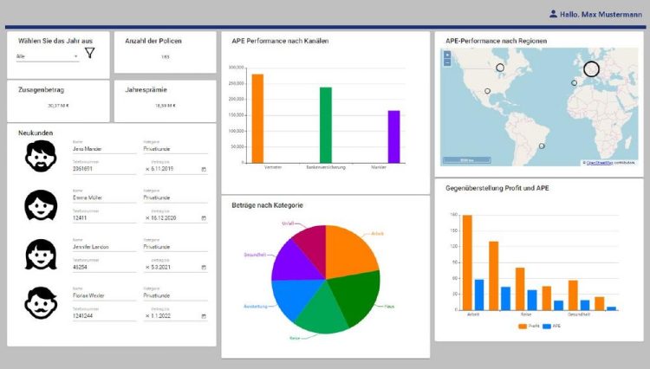This screenshot has width=650, height=369.
Task: Click Emma Müller's avatar icon
Action: tap(41, 205)
